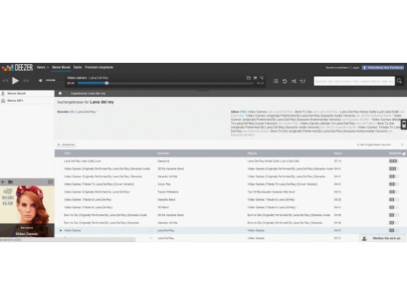Click the shopping cart buy icon
The height and width of the screenshot is (305, 407).
(x=255, y=78)
